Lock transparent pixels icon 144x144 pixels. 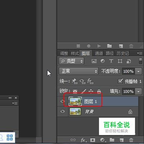coord(75,91)
